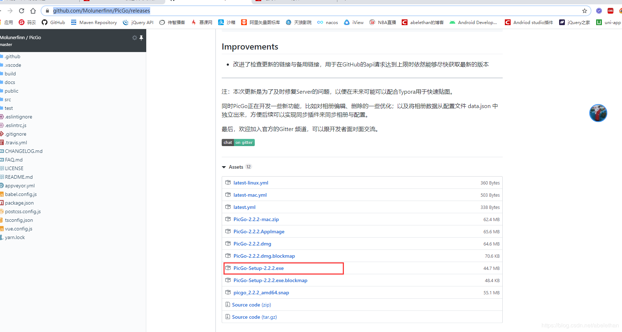Screen dimensions: 622x332
Task: Expand the public folder in tree
Action: (x=9, y=91)
